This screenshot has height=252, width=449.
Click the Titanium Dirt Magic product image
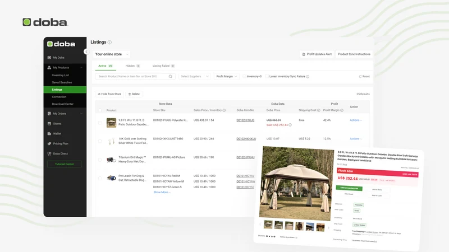pos(111,160)
